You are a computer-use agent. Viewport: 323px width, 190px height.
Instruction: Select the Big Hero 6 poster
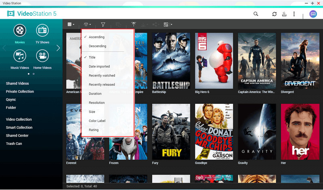(214, 61)
